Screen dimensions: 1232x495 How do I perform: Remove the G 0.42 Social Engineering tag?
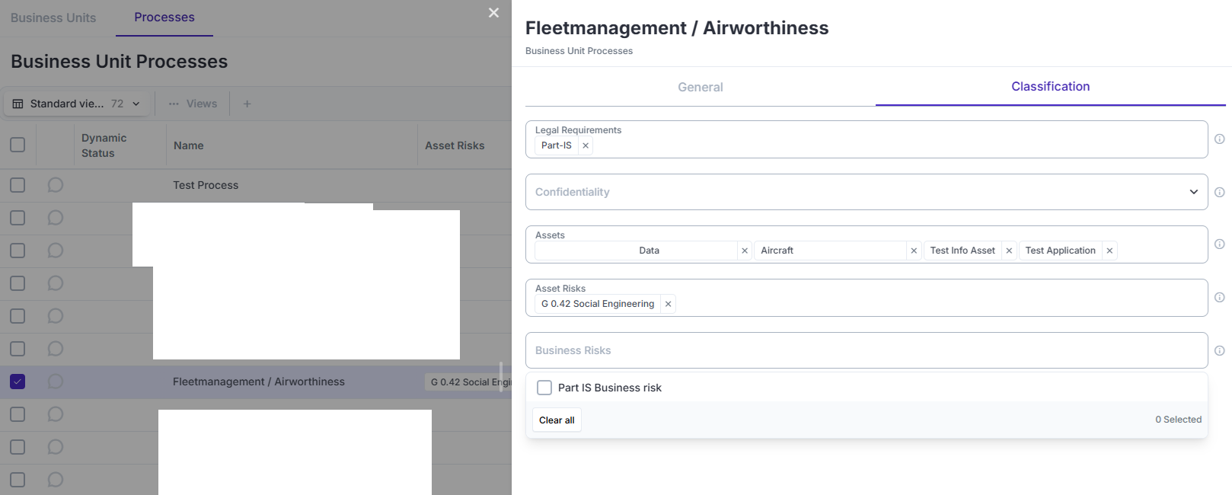pyautogui.click(x=668, y=304)
